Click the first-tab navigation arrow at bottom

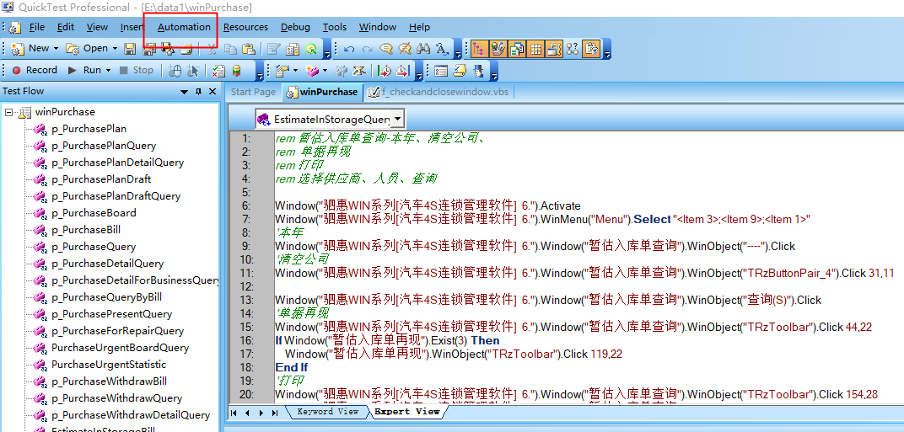click(x=234, y=413)
